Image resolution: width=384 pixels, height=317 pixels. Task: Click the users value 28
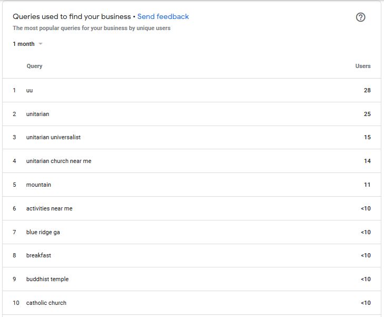pyautogui.click(x=367, y=90)
